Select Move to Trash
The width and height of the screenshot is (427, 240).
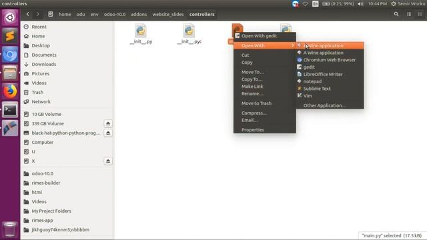click(x=265, y=103)
